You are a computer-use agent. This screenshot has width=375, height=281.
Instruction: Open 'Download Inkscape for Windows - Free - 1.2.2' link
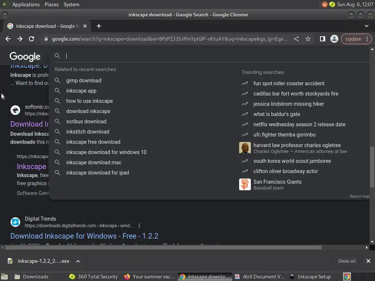tap(84, 236)
